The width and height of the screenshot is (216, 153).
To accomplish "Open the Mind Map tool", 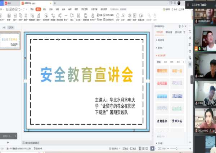I will pyautogui.click(x=60, y=17).
